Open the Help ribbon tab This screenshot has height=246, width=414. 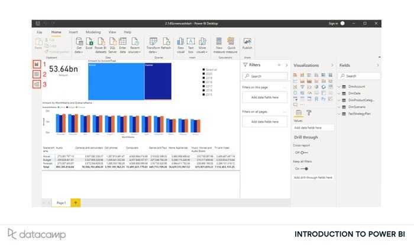(x=128, y=32)
